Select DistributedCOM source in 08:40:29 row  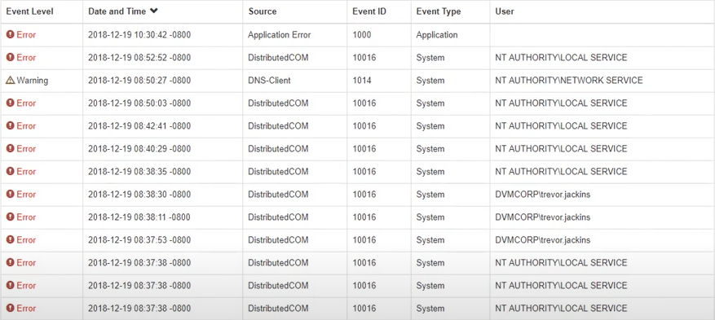278,149
